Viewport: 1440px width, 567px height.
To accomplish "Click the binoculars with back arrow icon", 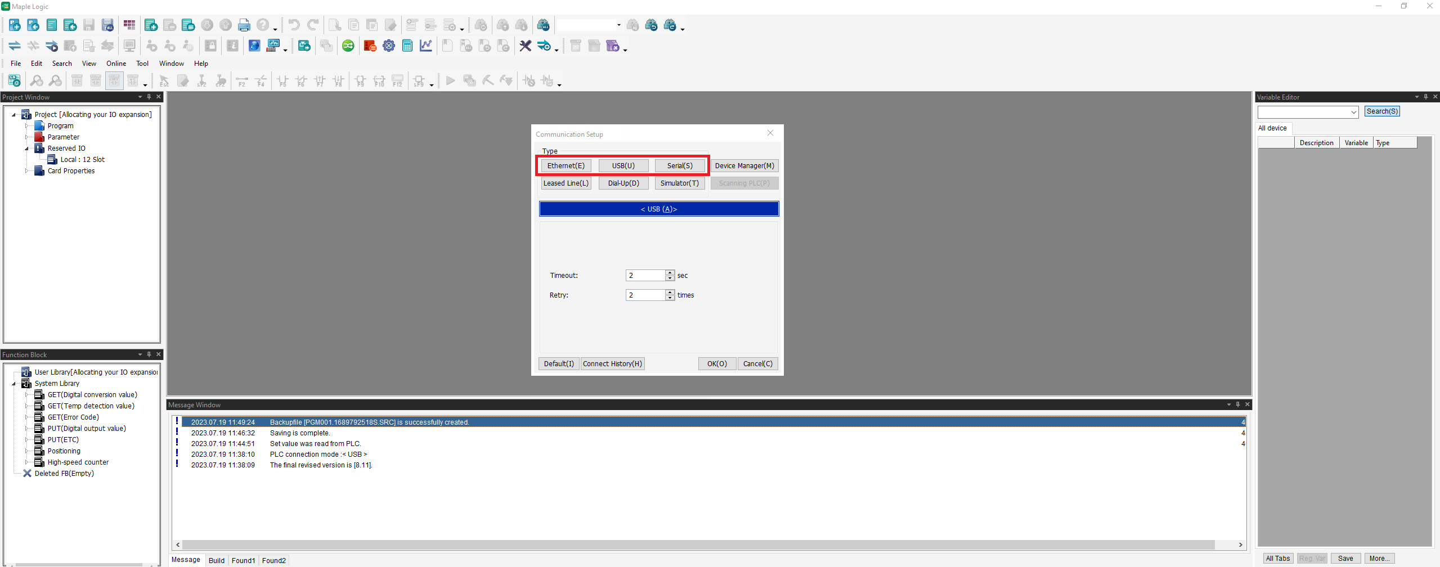I will tap(651, 25).
